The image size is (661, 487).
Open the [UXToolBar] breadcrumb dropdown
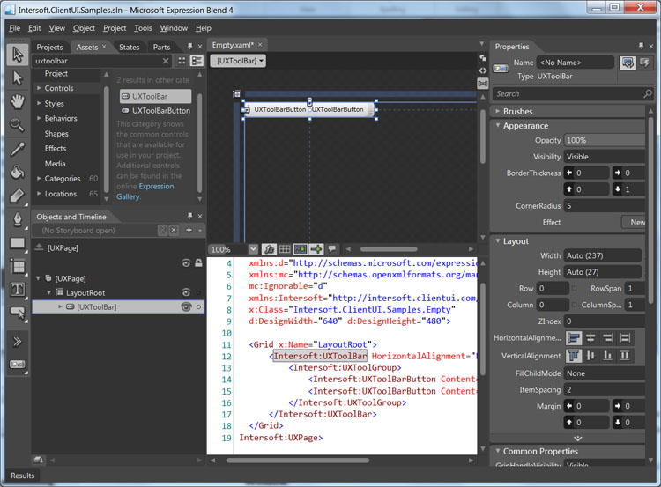coord(238,61)
